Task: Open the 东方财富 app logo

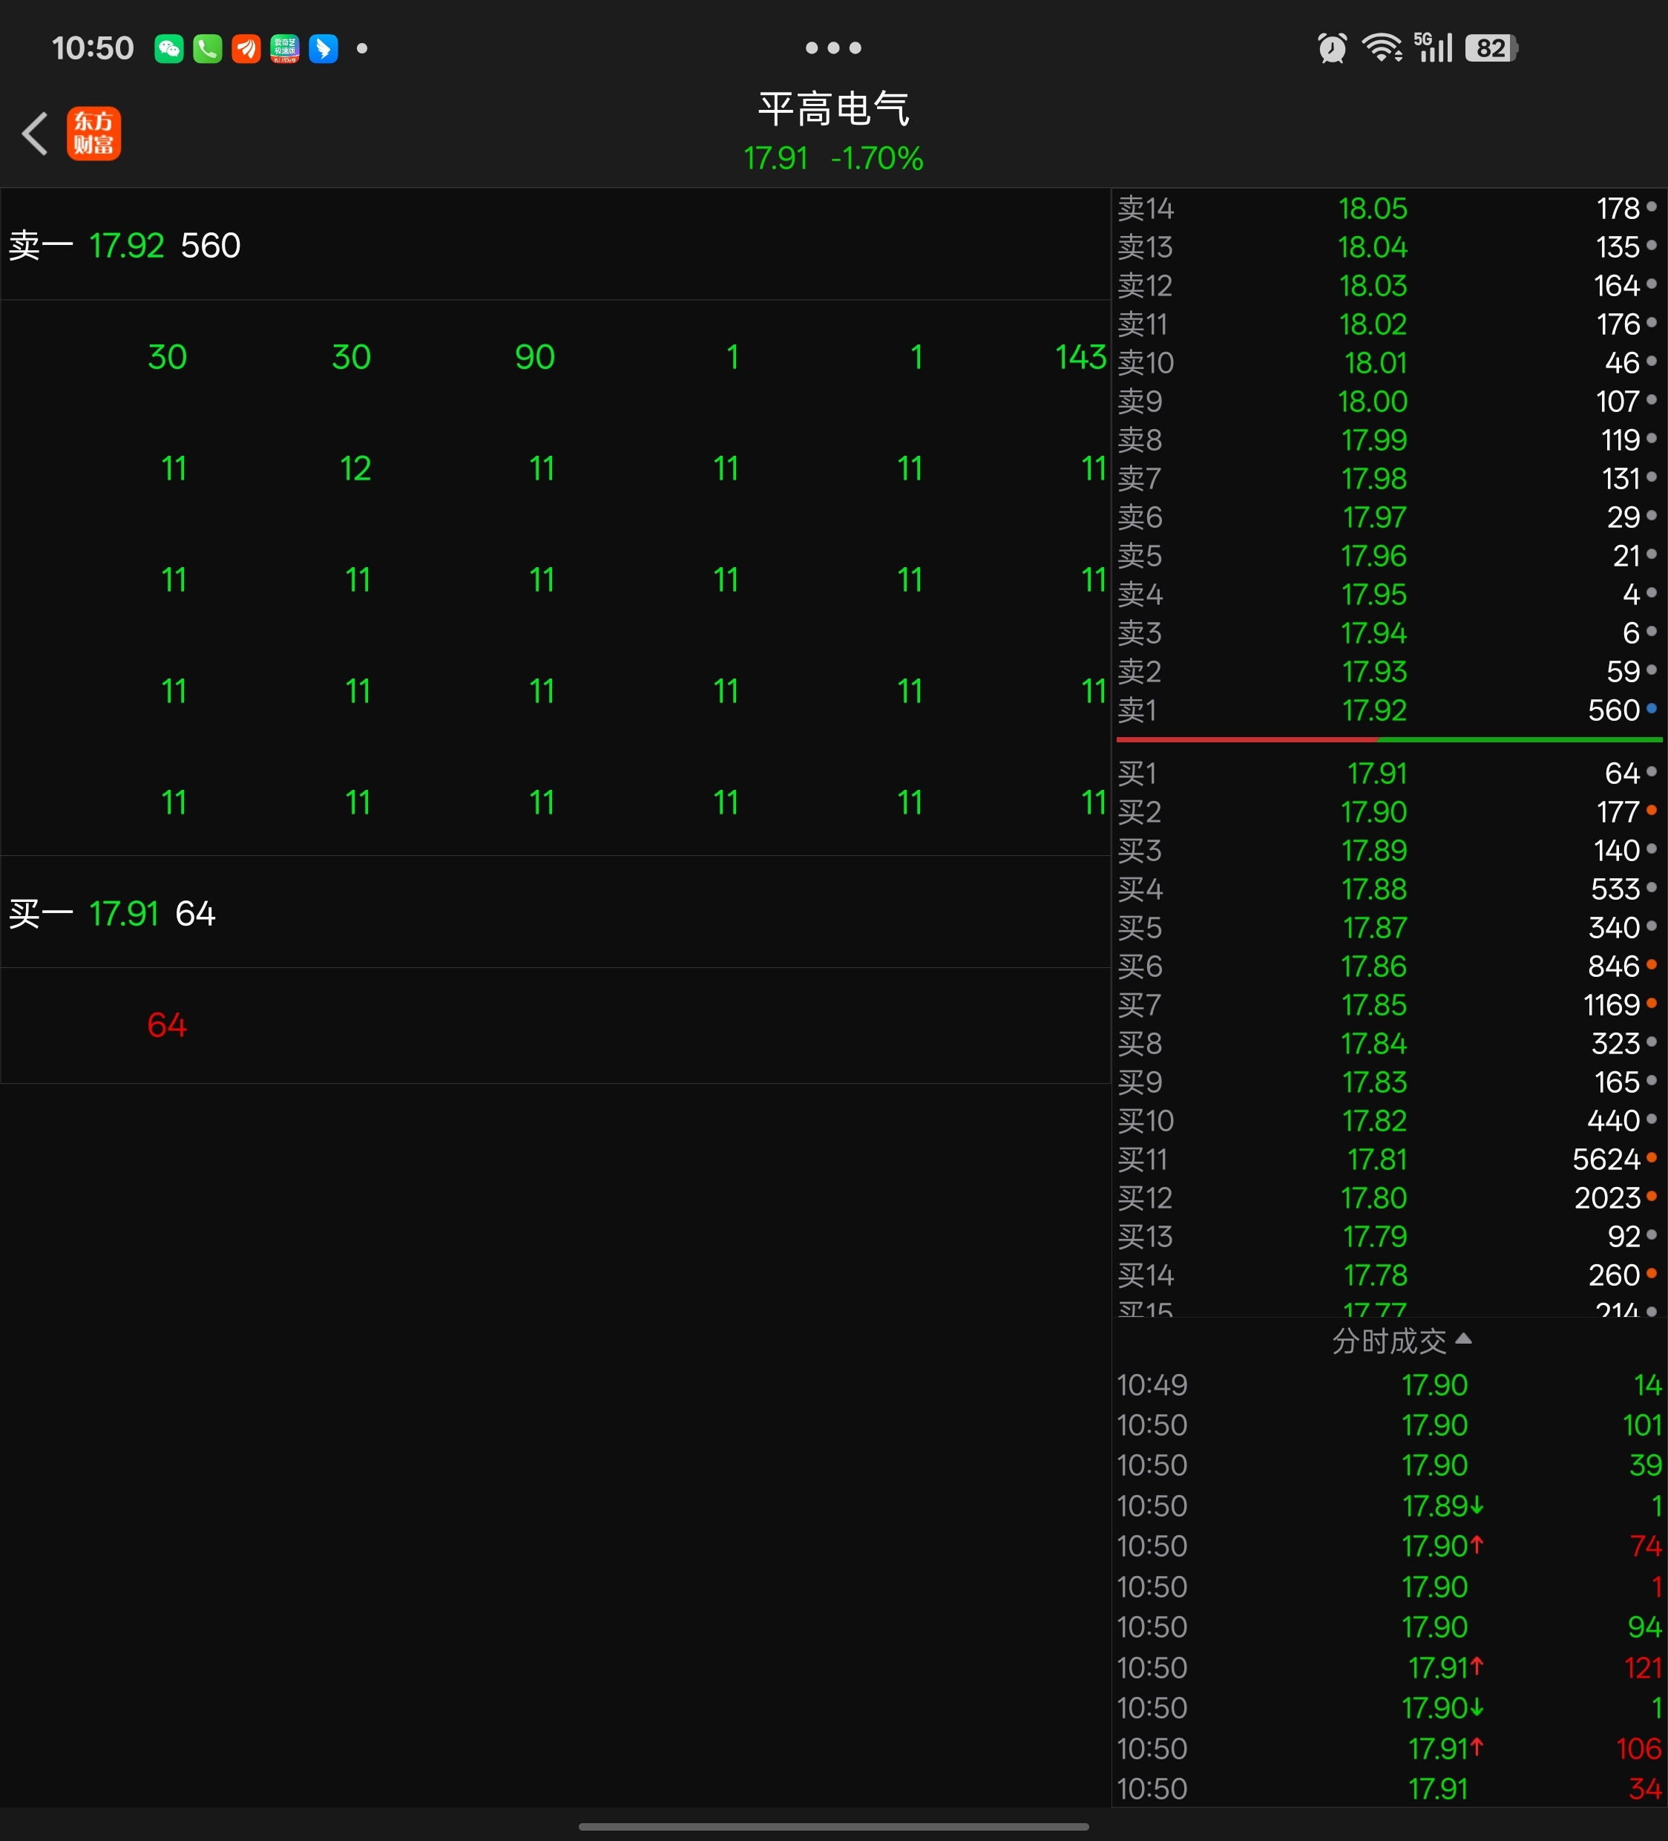Action: (x=93, y=134)
